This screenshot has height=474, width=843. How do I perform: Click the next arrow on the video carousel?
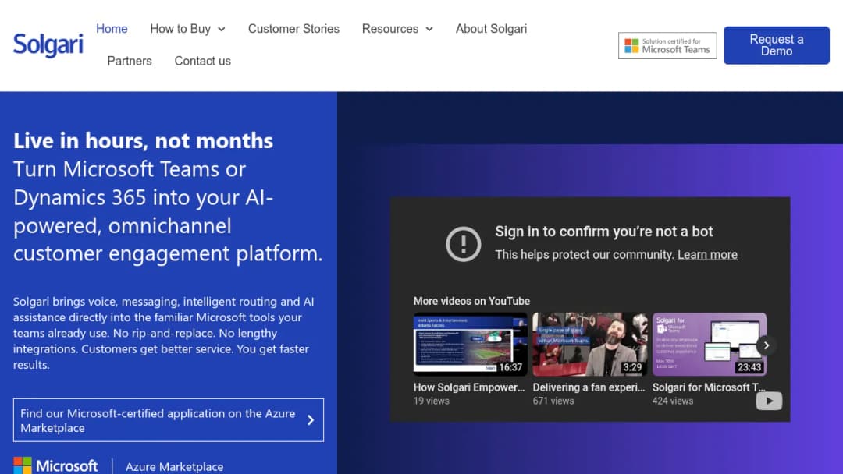(x=767, y=345)
